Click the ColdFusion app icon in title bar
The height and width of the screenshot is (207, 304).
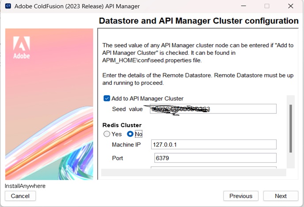click(8, 6)
